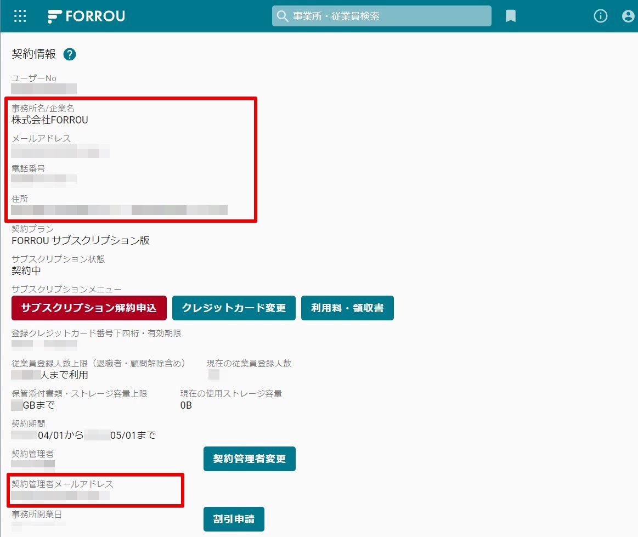Click the 契約期間 label
The height and width of the screenshot is (537, 638).
tap(28, 423)
